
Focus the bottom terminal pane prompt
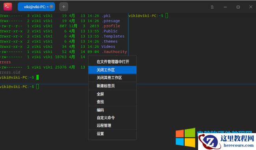(x=19, y=86)
